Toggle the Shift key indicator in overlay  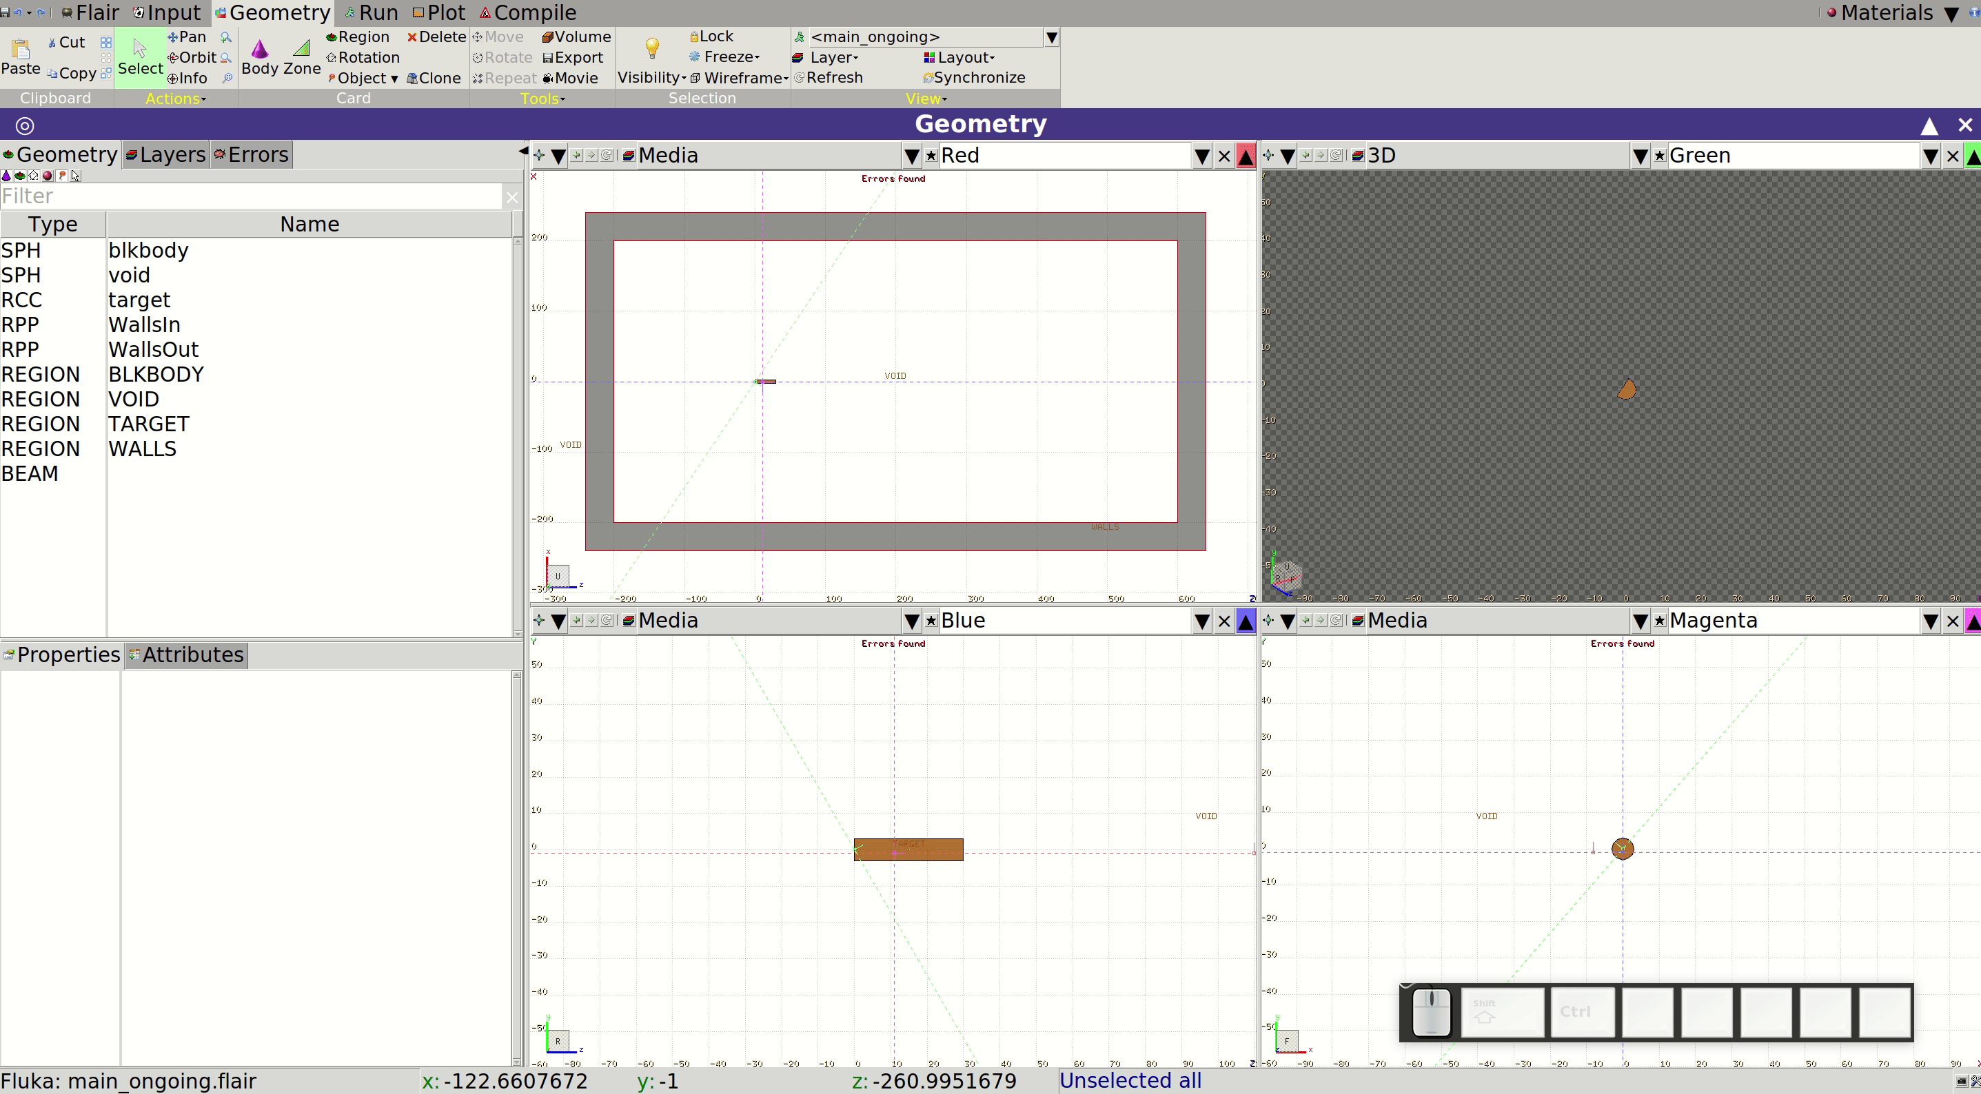1502,1012
